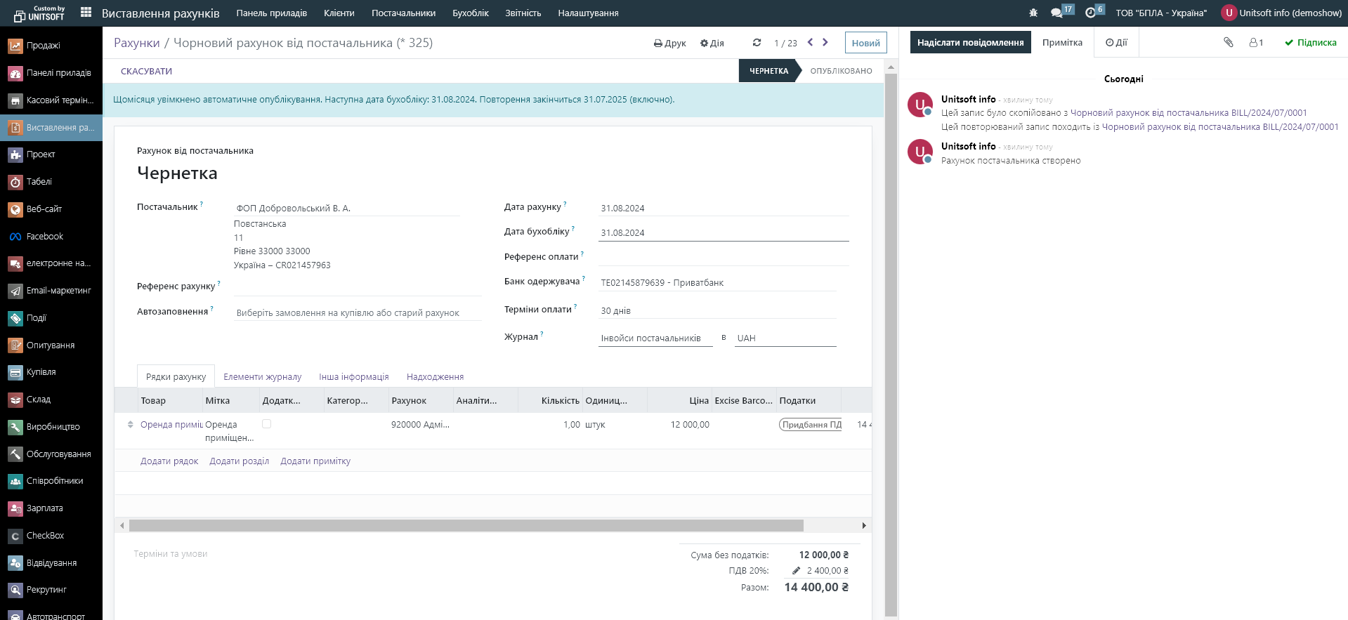
Task: Go to next record arrow
Action: (x=825, y=43)
